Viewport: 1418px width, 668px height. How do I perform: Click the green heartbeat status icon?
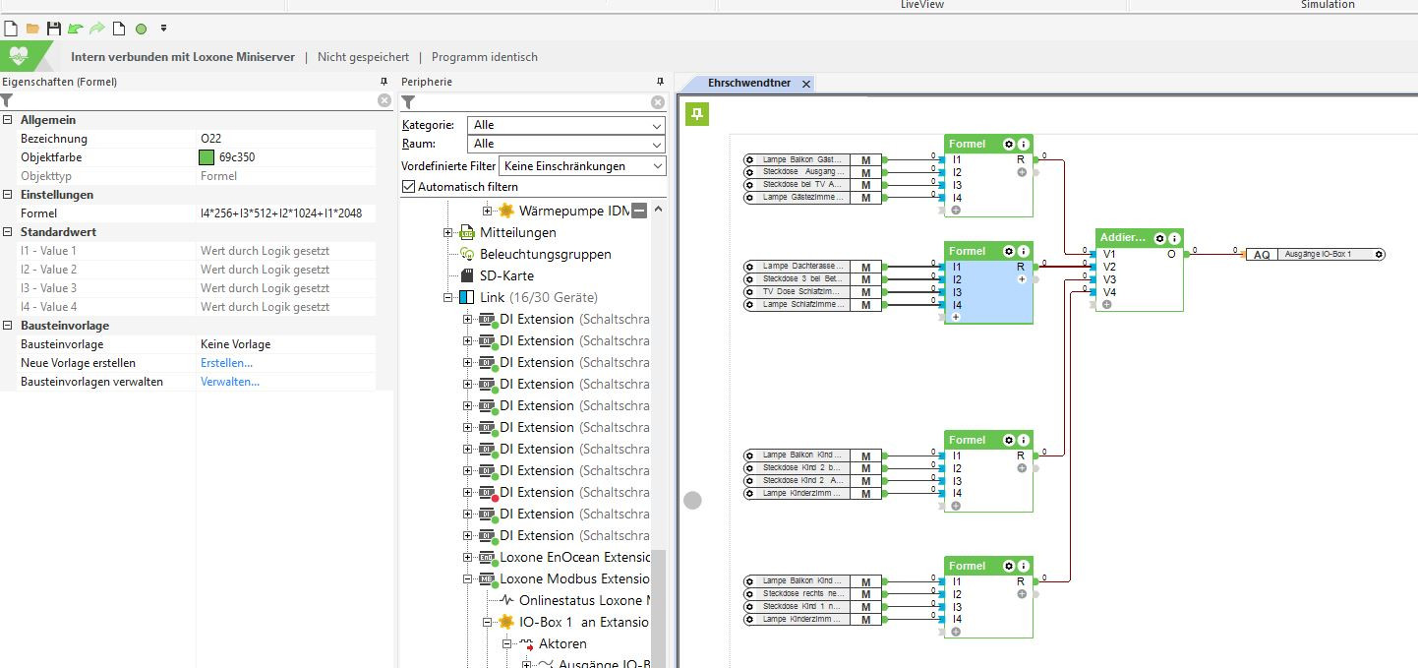point(19,57)
